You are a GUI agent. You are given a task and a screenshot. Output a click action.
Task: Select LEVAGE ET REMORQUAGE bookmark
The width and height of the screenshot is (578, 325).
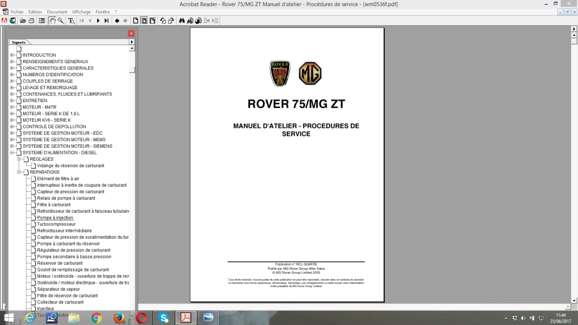(x=50, y=87)
